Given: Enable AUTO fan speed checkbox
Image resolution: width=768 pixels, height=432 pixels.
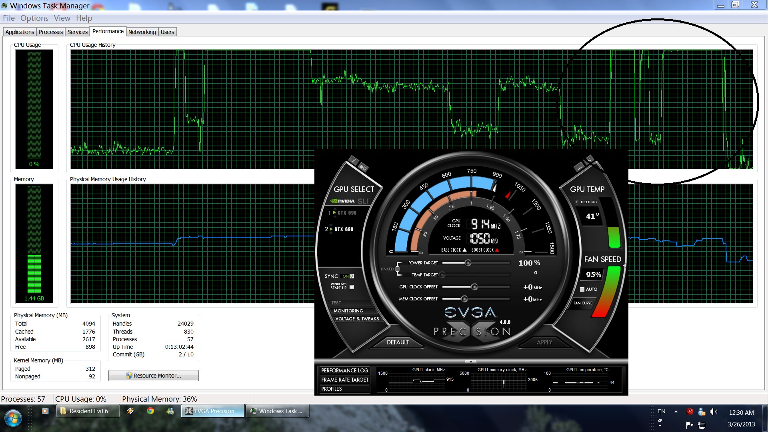Looking at the screenshot, I should (582, 289).
